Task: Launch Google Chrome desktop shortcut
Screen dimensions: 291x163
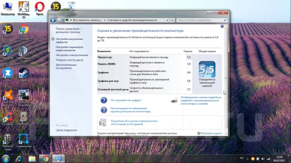Action: click(24, 32)
